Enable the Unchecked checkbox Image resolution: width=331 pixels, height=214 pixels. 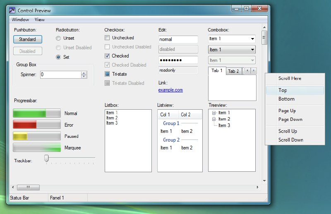click(107, 38)
